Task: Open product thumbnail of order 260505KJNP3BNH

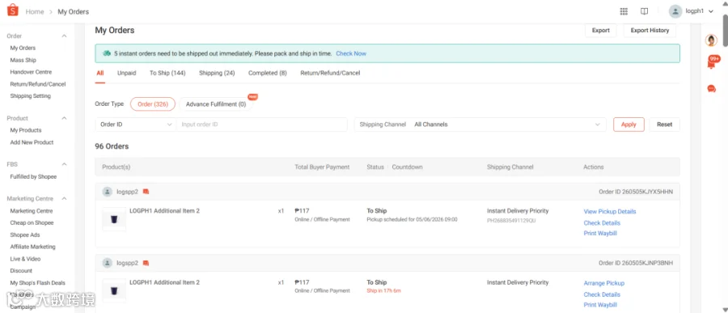Action: [114, 290]
